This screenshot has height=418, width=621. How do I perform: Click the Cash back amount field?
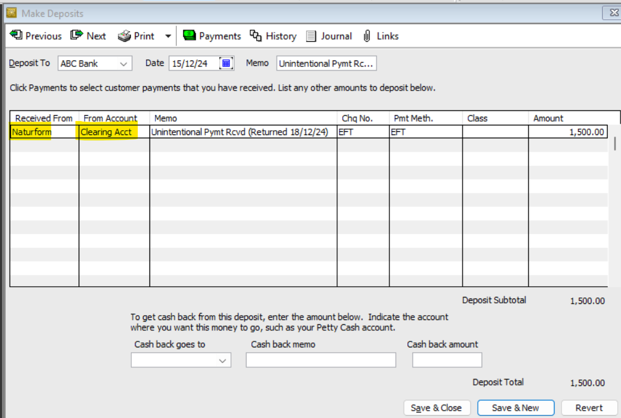tap(447, 360)
